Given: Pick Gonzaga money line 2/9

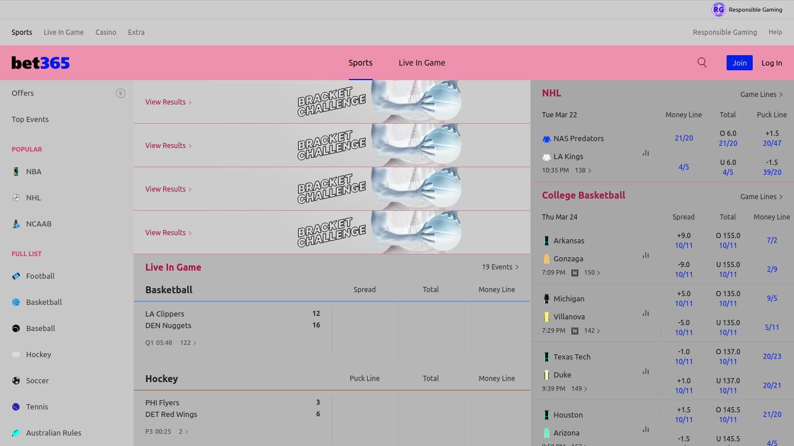Looking at the screenshot, I should click(x=772, y=269).
